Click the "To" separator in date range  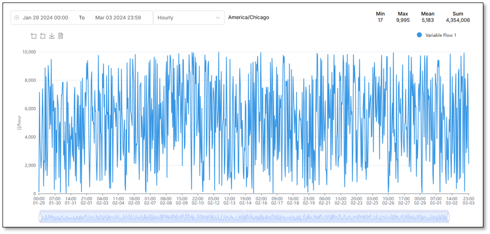click(x=81, y=18)
